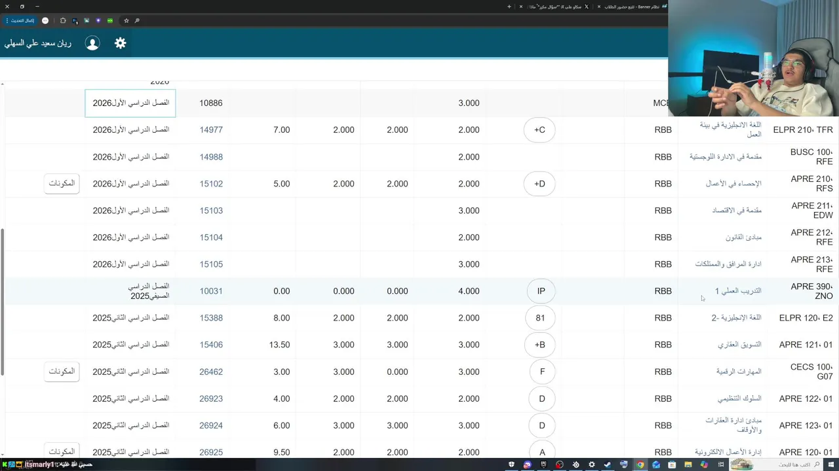
Task: Open Task View in the taskbar
Action: (x=720, y=464)
